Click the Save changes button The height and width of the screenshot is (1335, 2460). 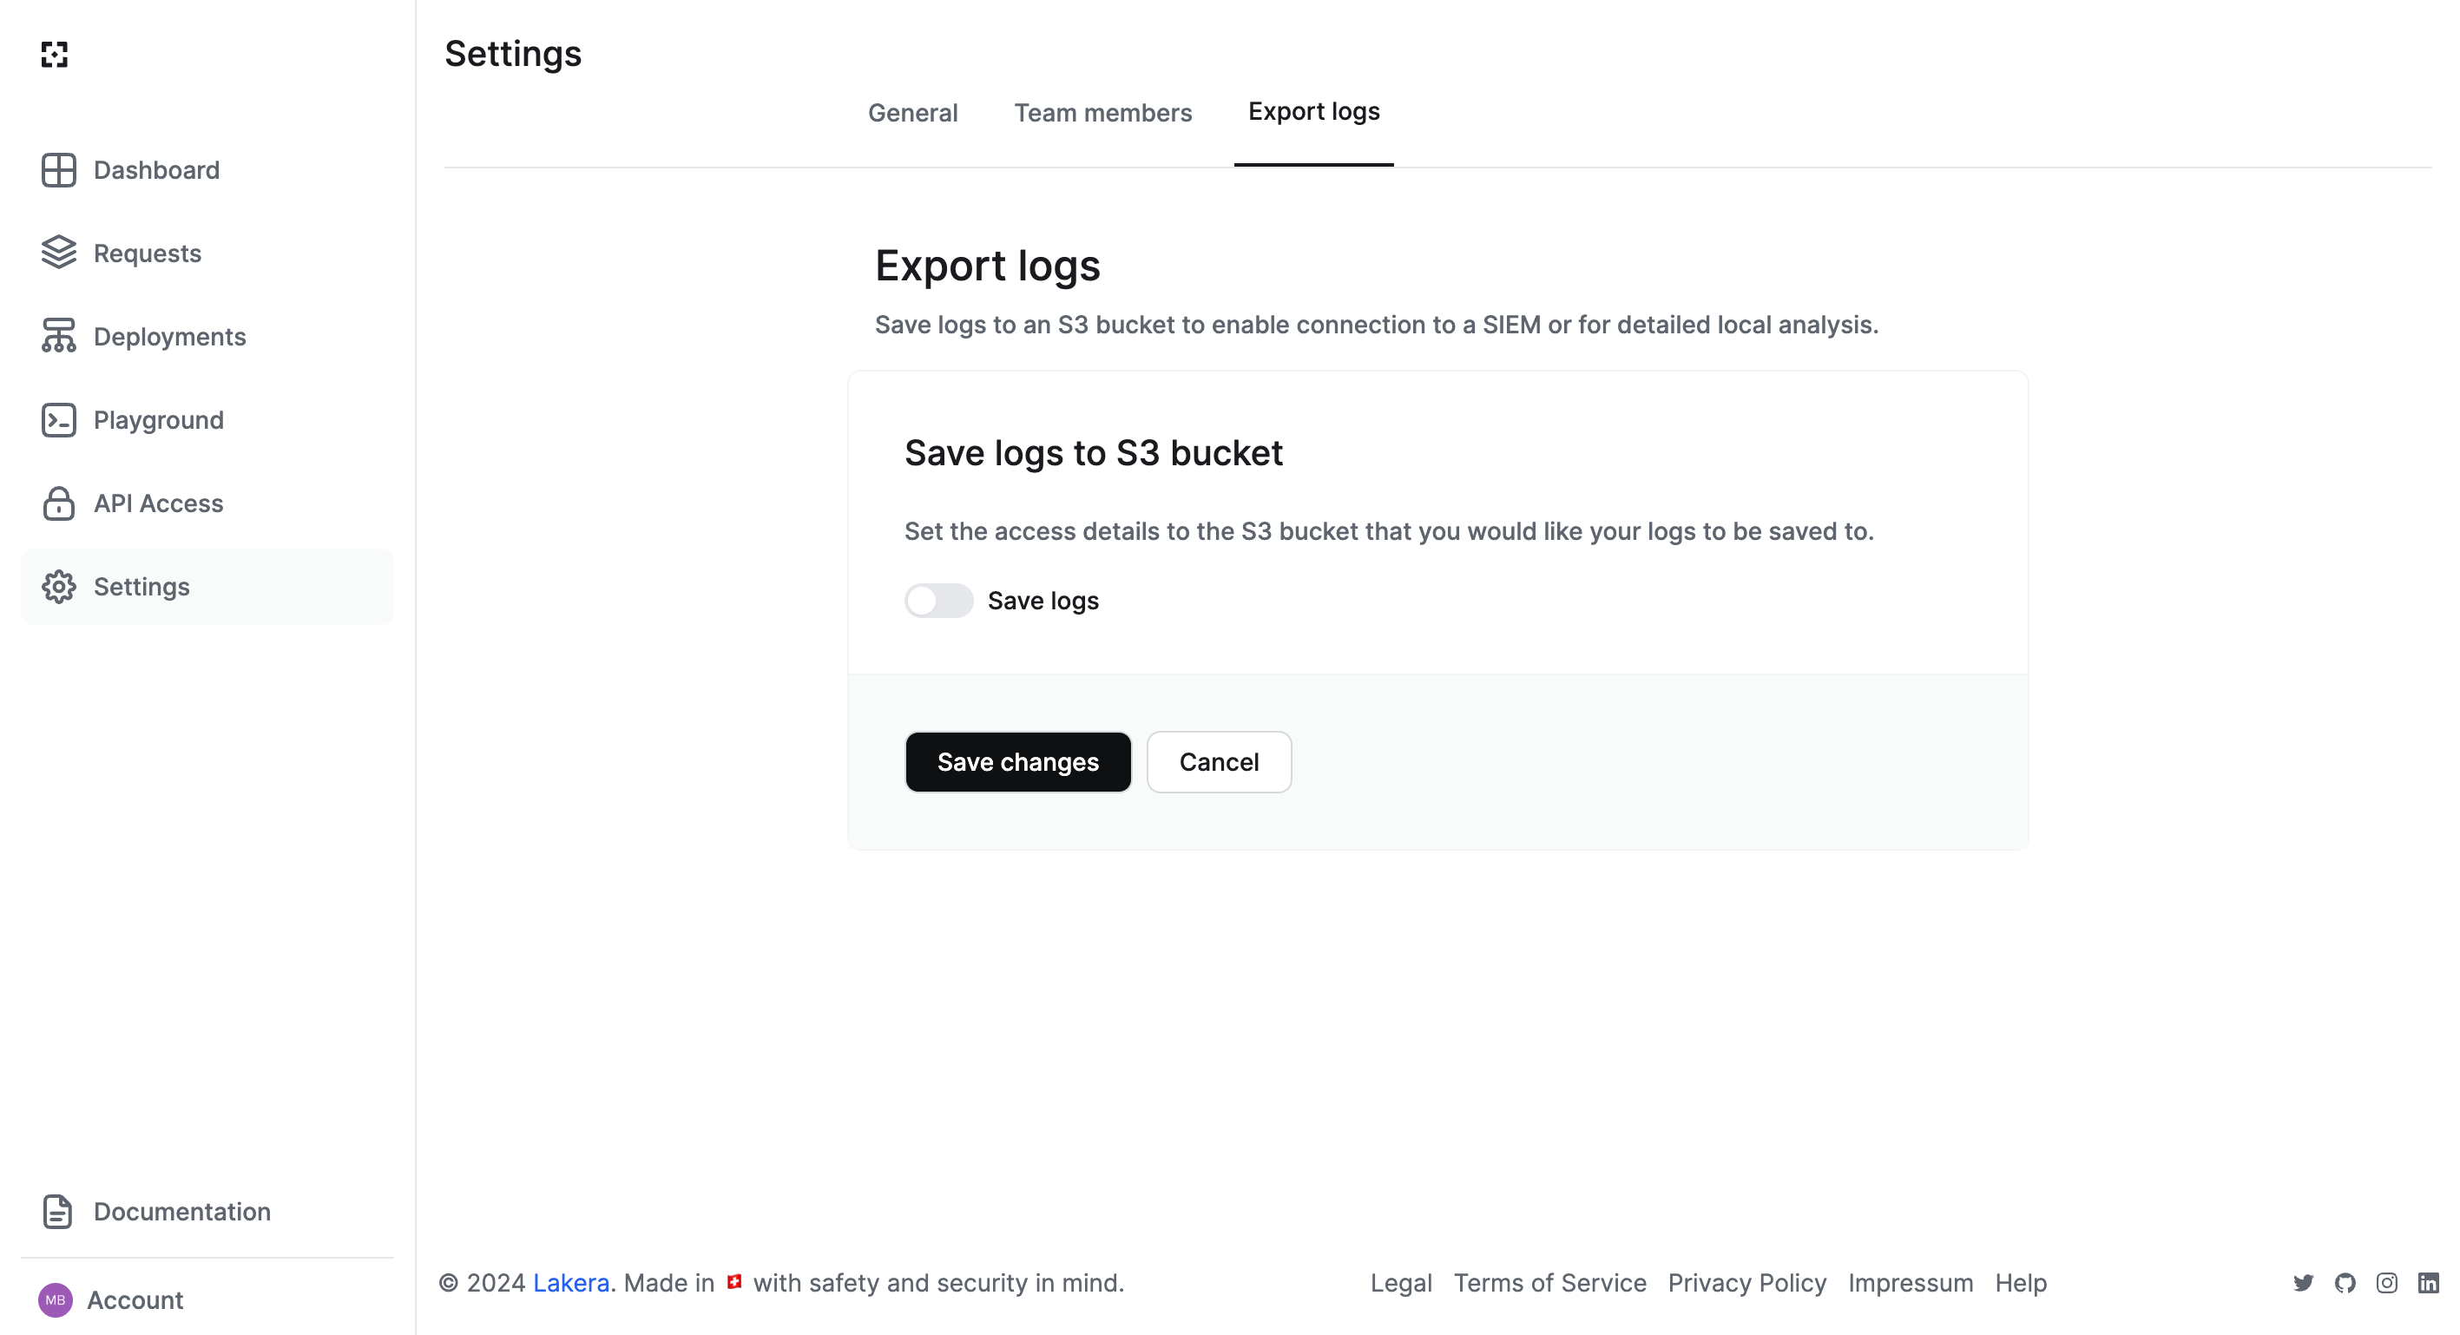tap(1018, 761)
